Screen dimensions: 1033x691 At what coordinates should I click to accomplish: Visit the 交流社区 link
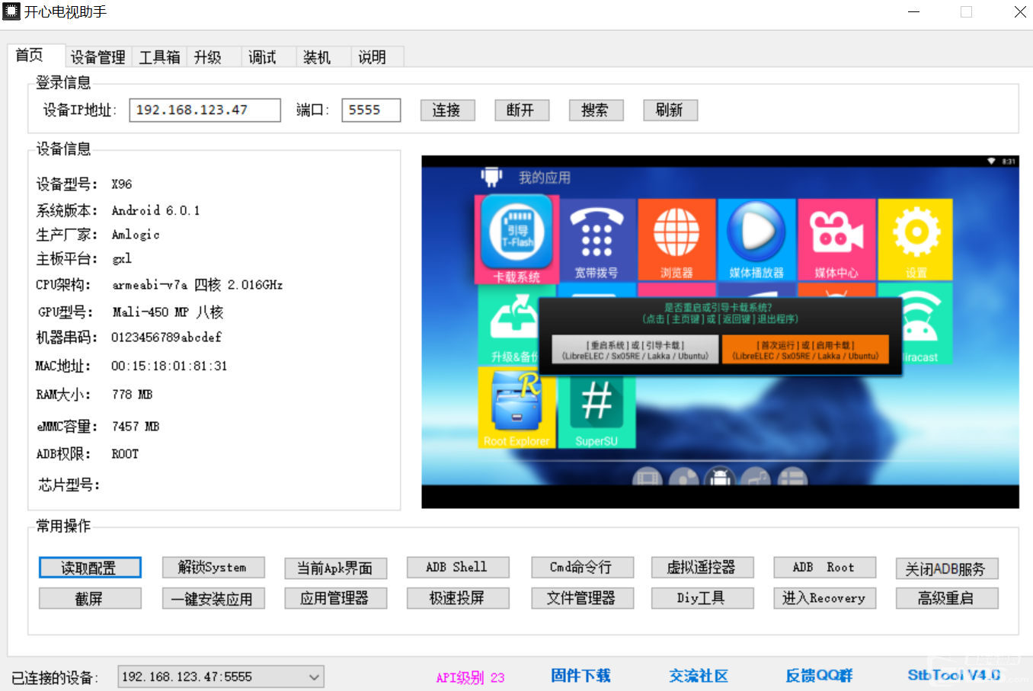pos(699,676)
